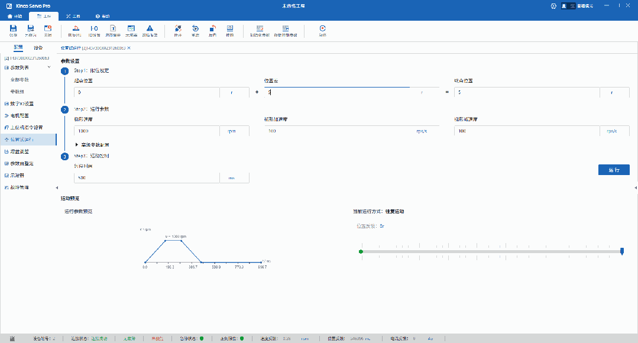This screenshot has width=638, height=343.
Task: Click the green 正负限位 indicator in status bar
Action: [x=242, y=338]
